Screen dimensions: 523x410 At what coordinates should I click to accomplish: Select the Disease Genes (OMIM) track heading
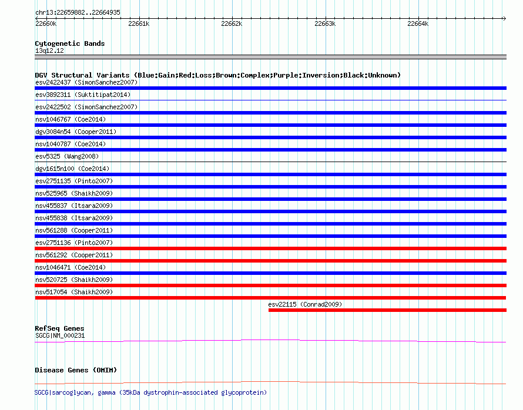[76, 370]
